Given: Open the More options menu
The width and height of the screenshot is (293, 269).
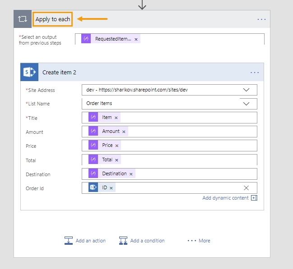Looking at the screenshot, I should [199, 241].
